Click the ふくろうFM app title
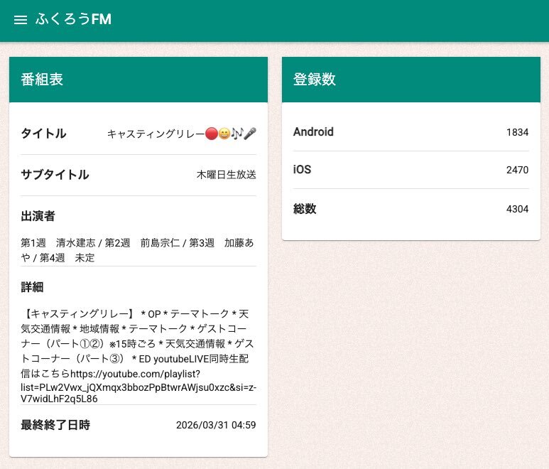Screen dimensions: 549x469 (73, 20)
